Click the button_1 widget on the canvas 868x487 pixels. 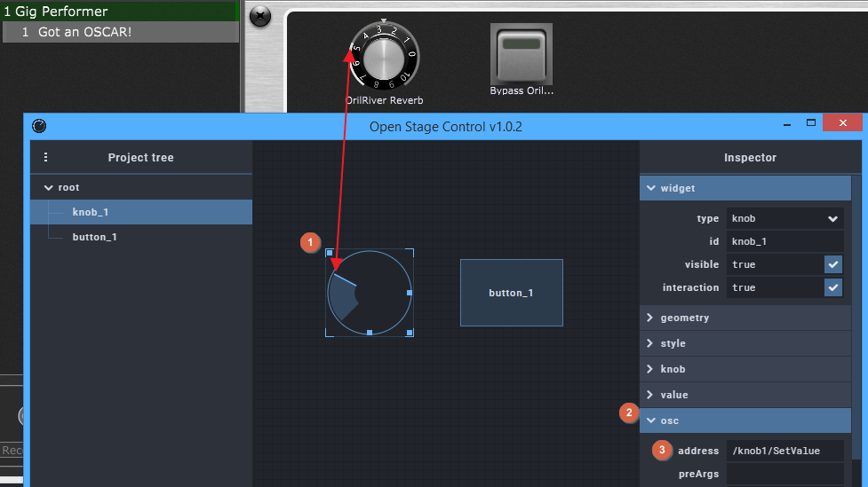(x=512, y=293)
